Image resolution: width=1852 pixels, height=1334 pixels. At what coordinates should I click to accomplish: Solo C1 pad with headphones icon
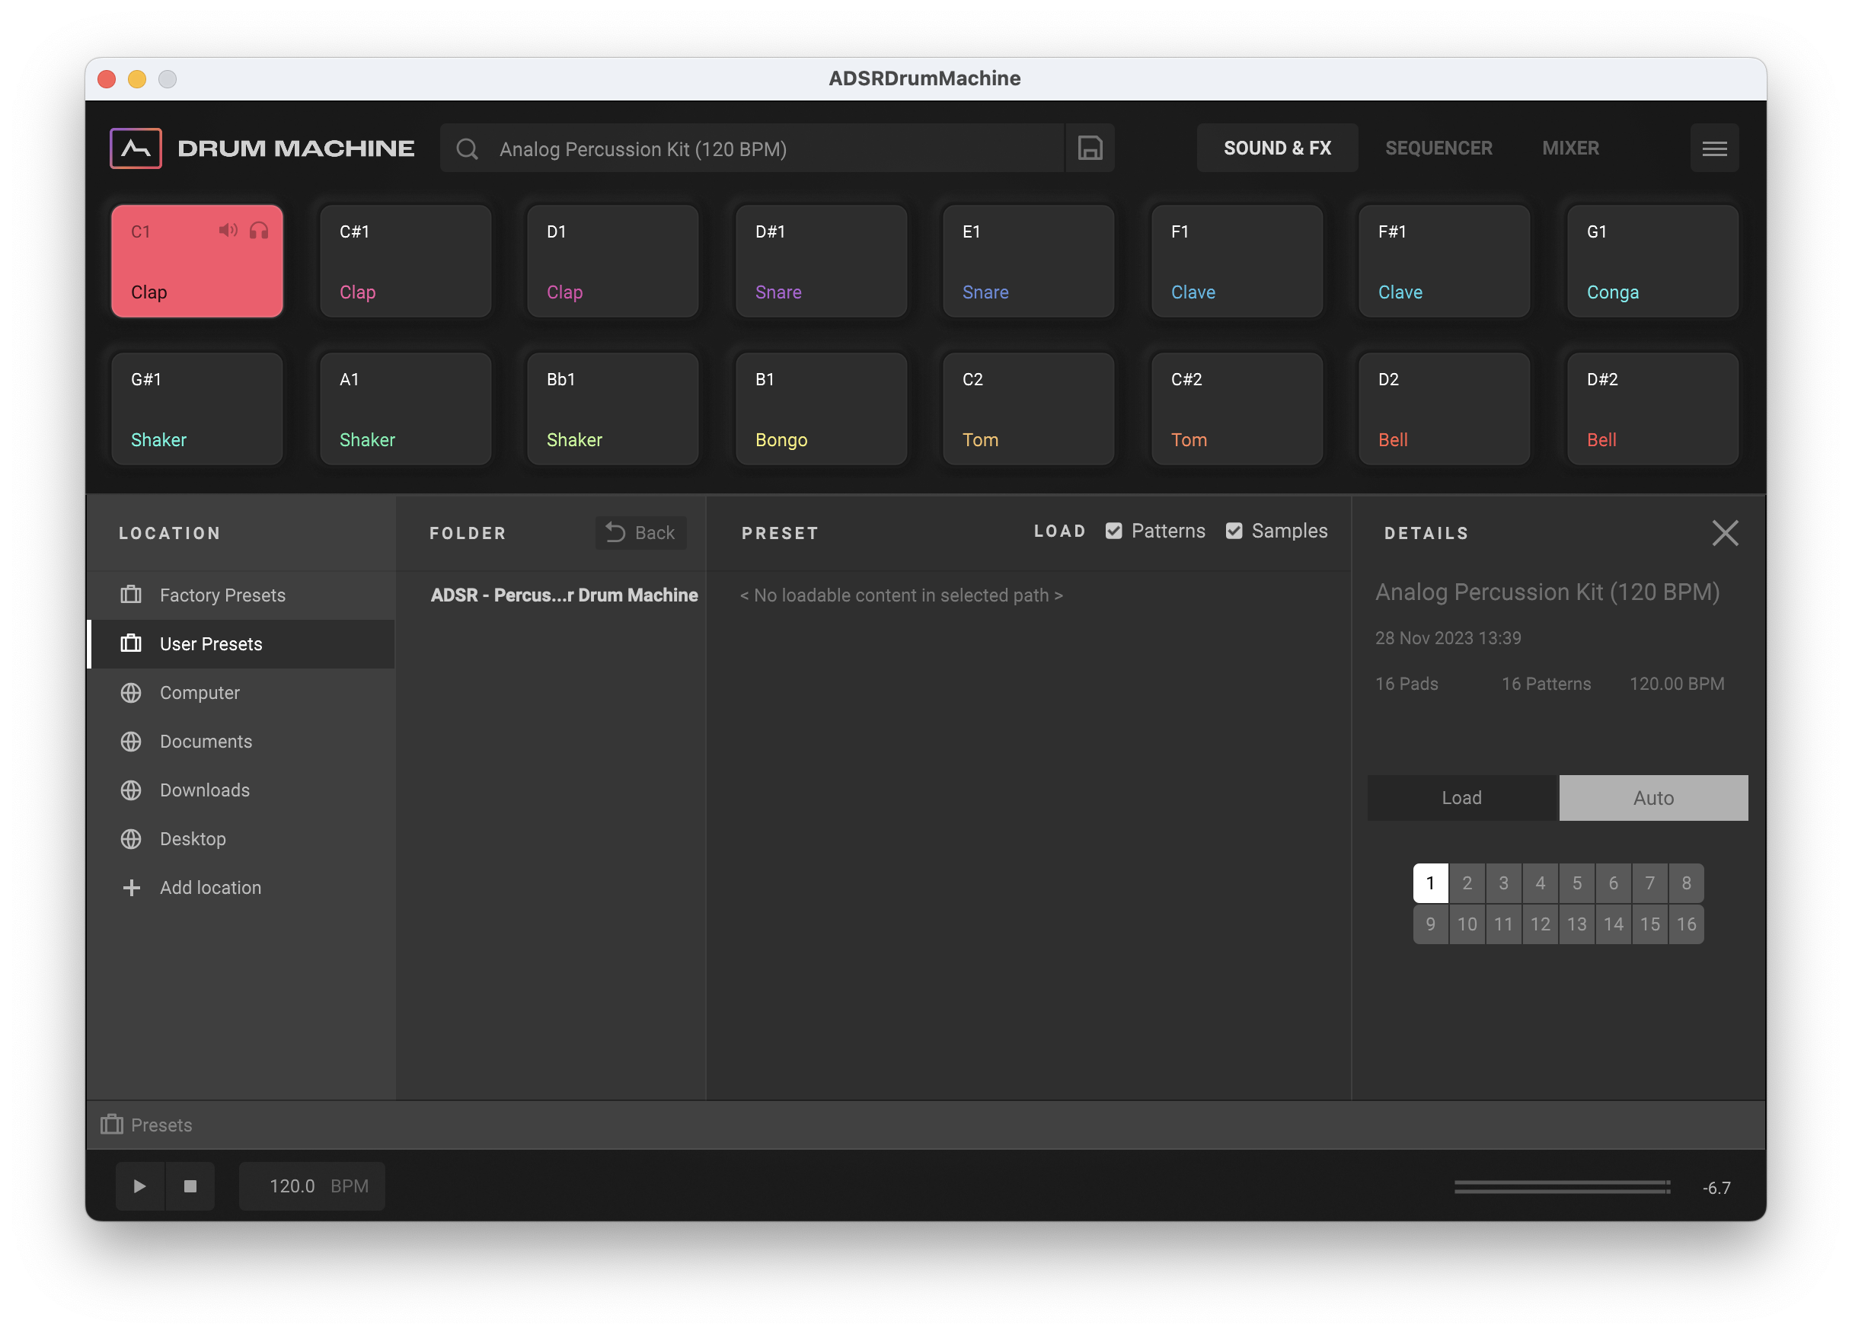259,231
